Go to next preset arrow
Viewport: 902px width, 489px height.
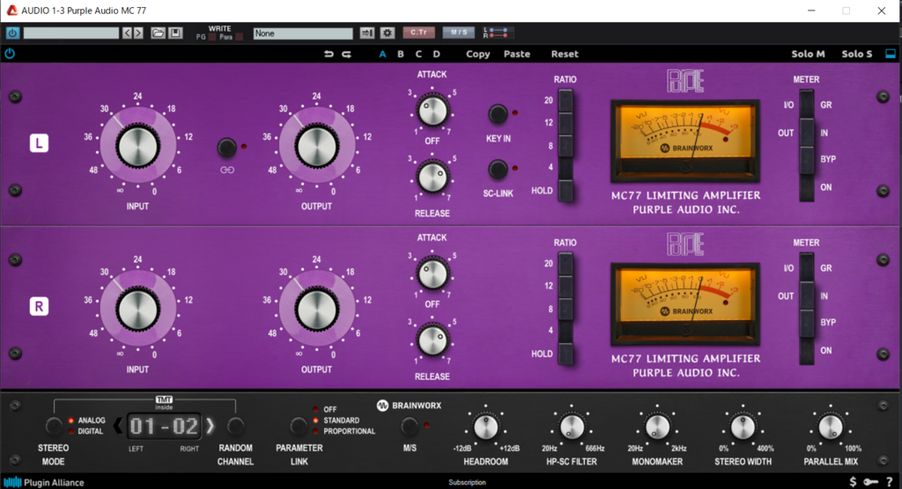click(x=138, y=33)
